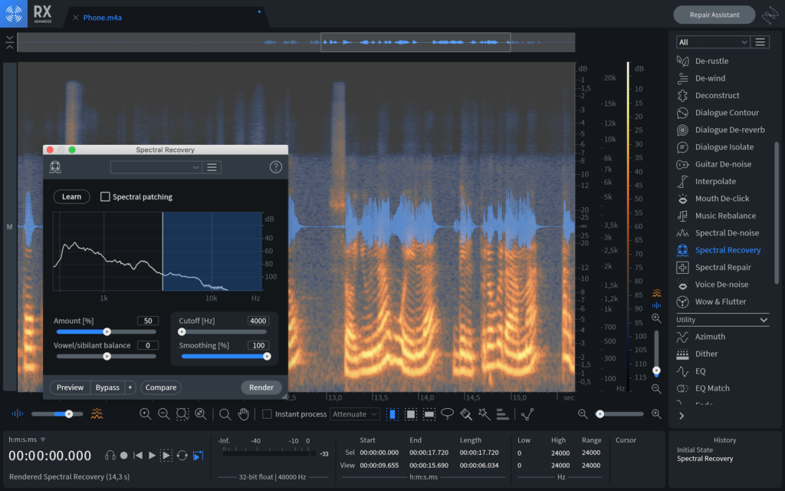Collapse the Utility section
The image size is (785, 491).
pyautogui.click(x=764, y=320)
